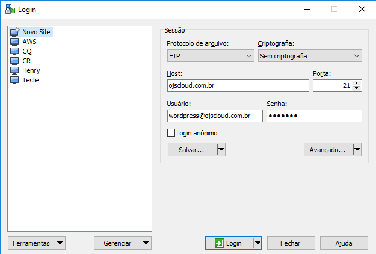Open the Login button dropdown arrow
Image resolution: width=376 pixels, height=254 pixels.
point(257,243)
